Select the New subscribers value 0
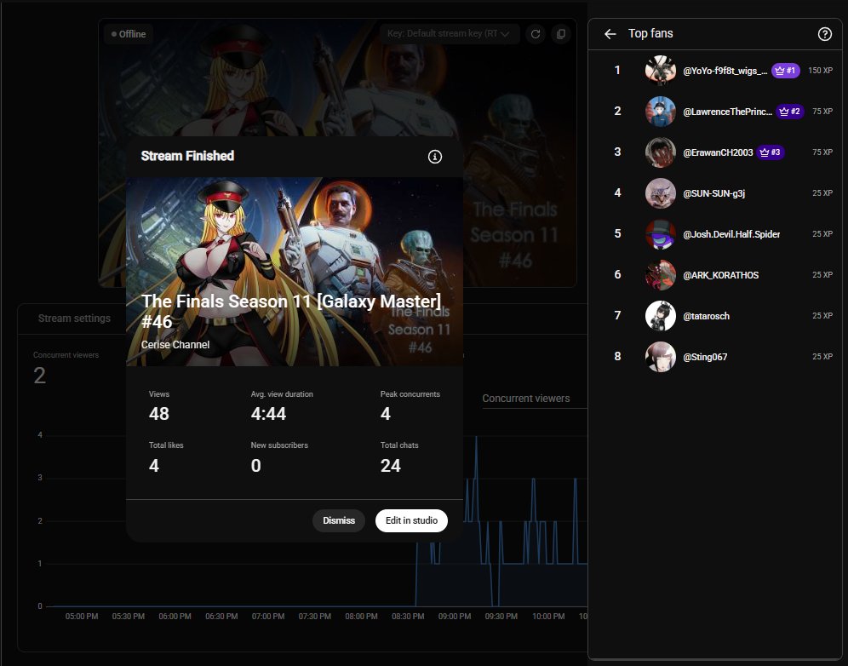 tap(255, 466)
